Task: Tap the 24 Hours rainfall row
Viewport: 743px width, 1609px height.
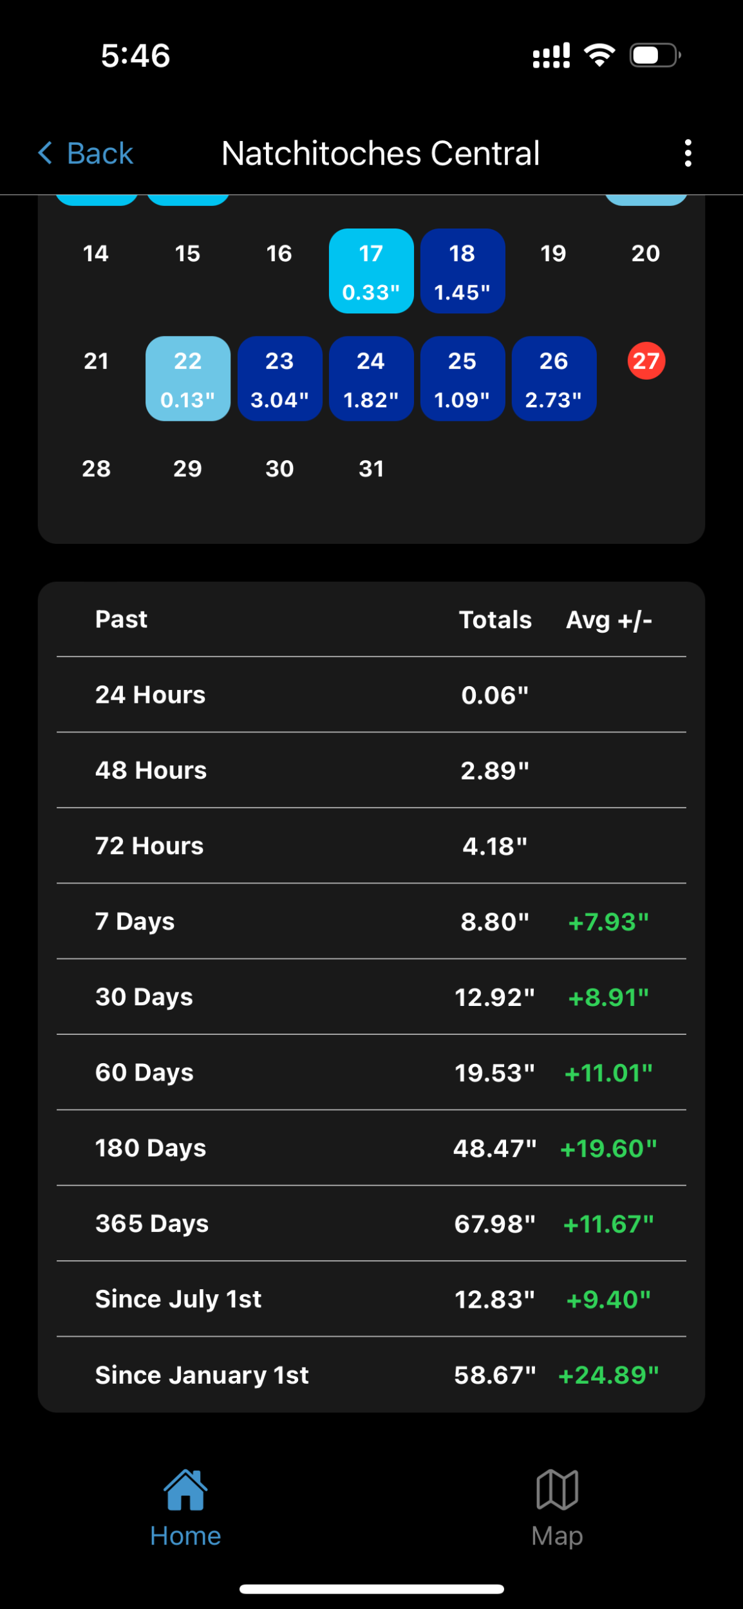Action: [371, 695]
